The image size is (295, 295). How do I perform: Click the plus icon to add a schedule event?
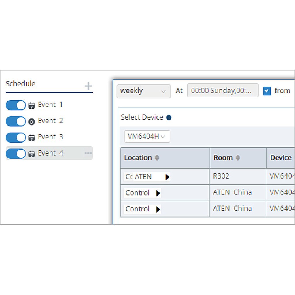tap(88, 86)
